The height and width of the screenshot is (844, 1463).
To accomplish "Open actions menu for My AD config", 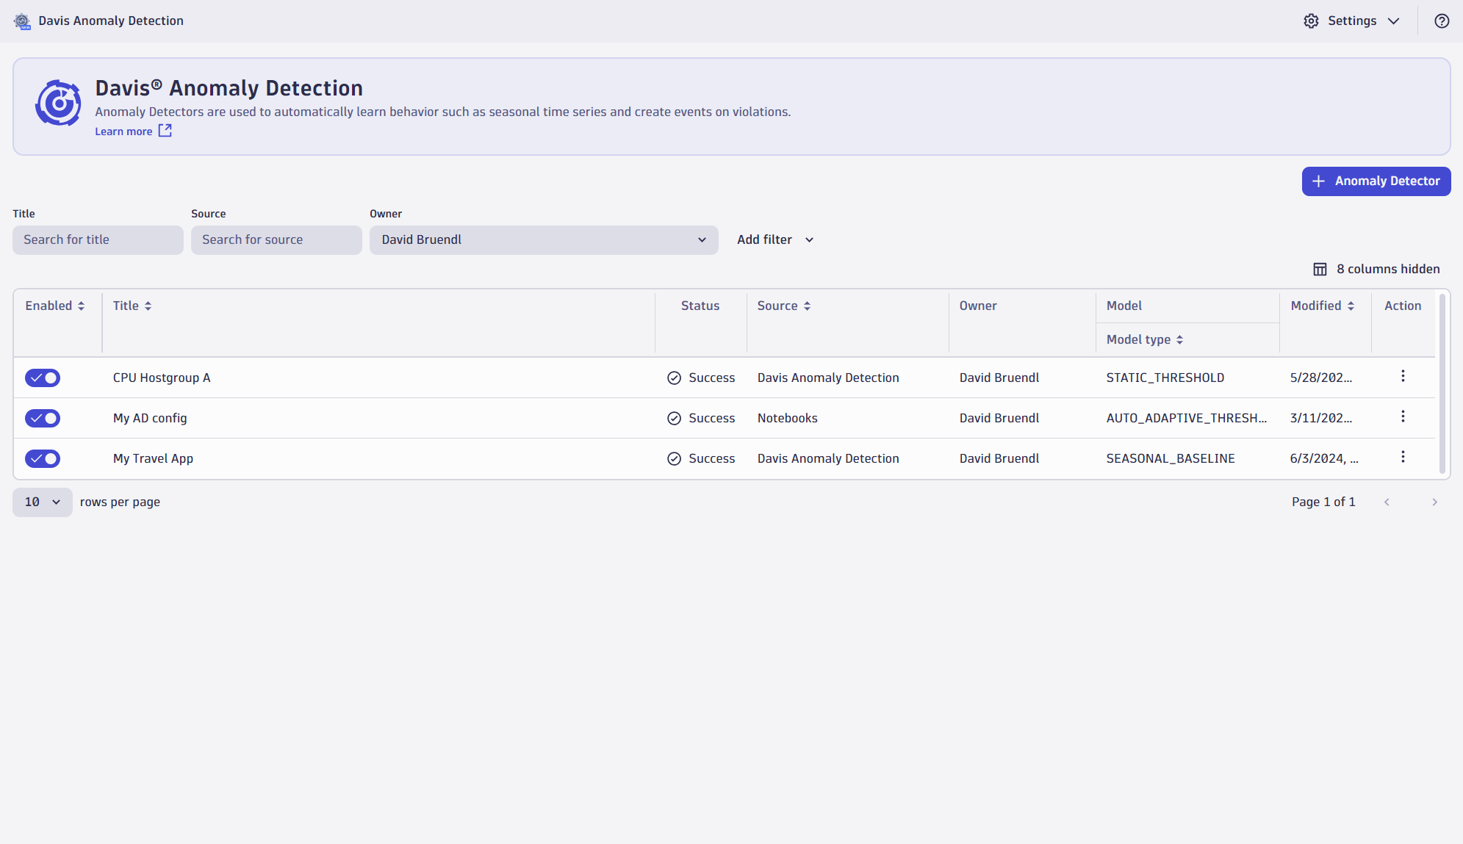I will click(1403, 417).
